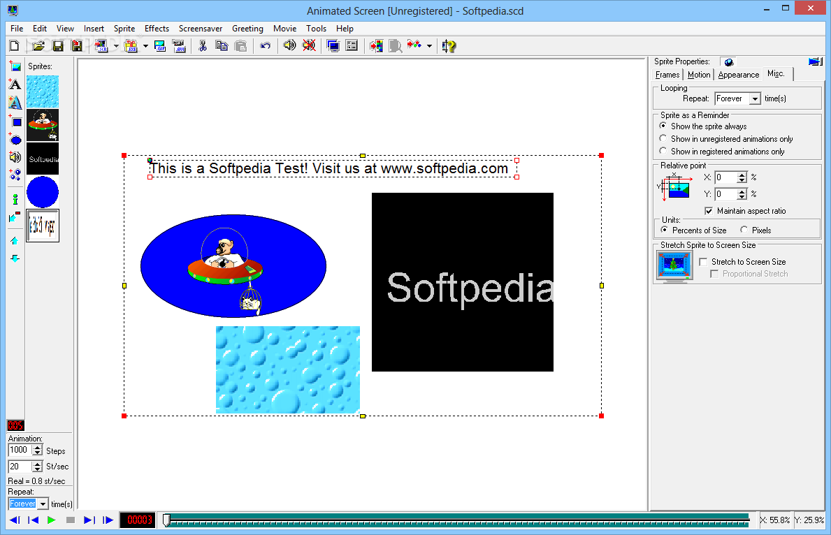The width and height of the screenshot is (831, 535).
Task: Open an existing animation file
Action: click(38, 46)
